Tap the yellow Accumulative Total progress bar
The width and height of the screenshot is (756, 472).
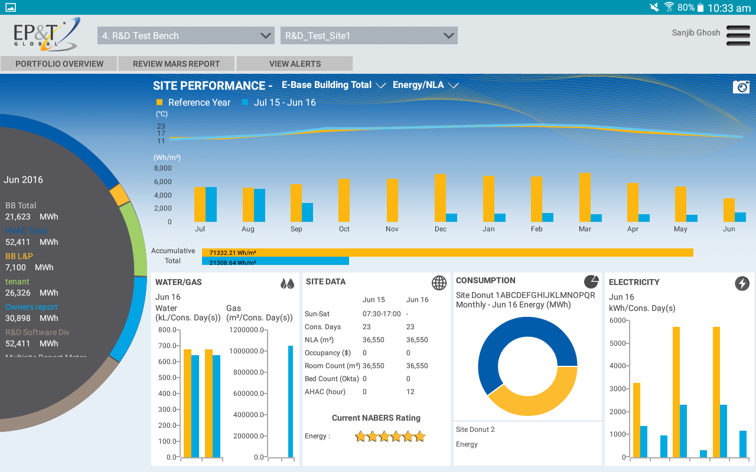(x=447, y=253)
